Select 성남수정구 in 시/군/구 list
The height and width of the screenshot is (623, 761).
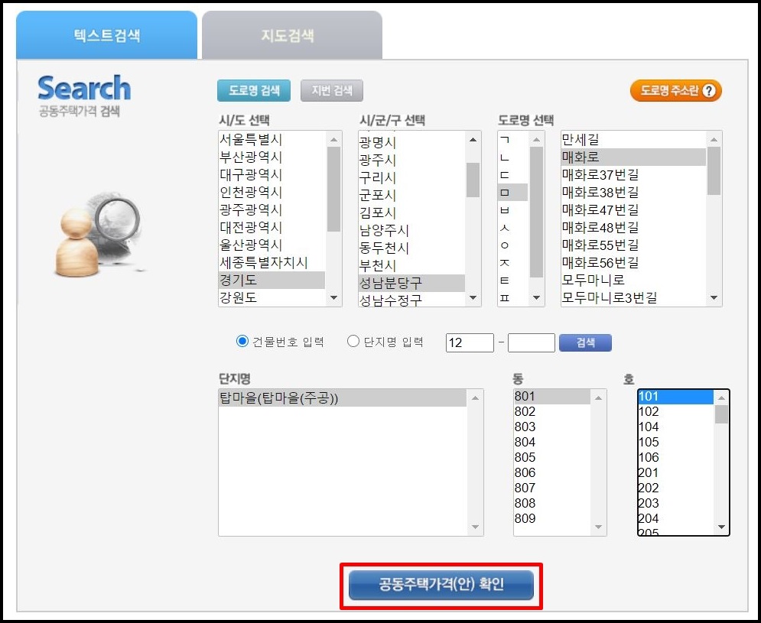411,300
